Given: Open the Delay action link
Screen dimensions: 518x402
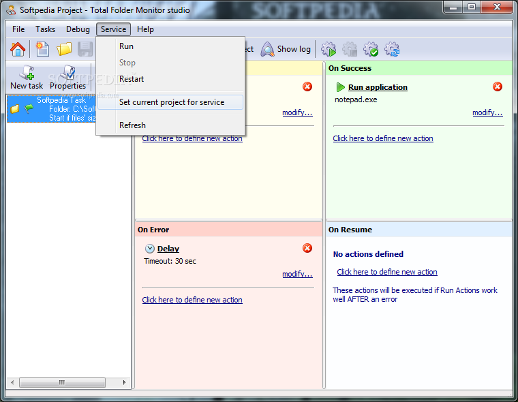Looking at the screenshot, I should pos(168,249).
